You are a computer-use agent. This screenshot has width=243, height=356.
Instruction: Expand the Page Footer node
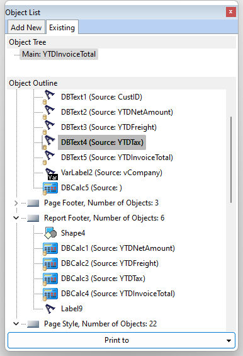(x=16, y=203)
